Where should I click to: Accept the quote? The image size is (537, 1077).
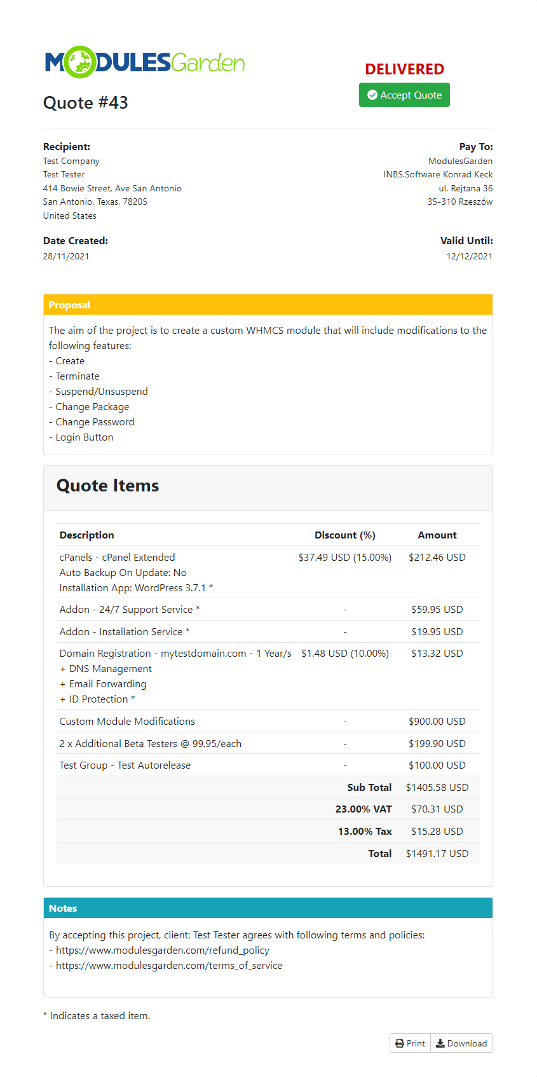pyautogui.click(x=404, y=95)
